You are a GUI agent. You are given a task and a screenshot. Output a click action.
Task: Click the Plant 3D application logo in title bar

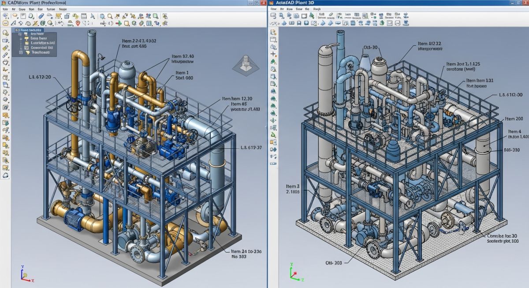(x=272, y=3)
